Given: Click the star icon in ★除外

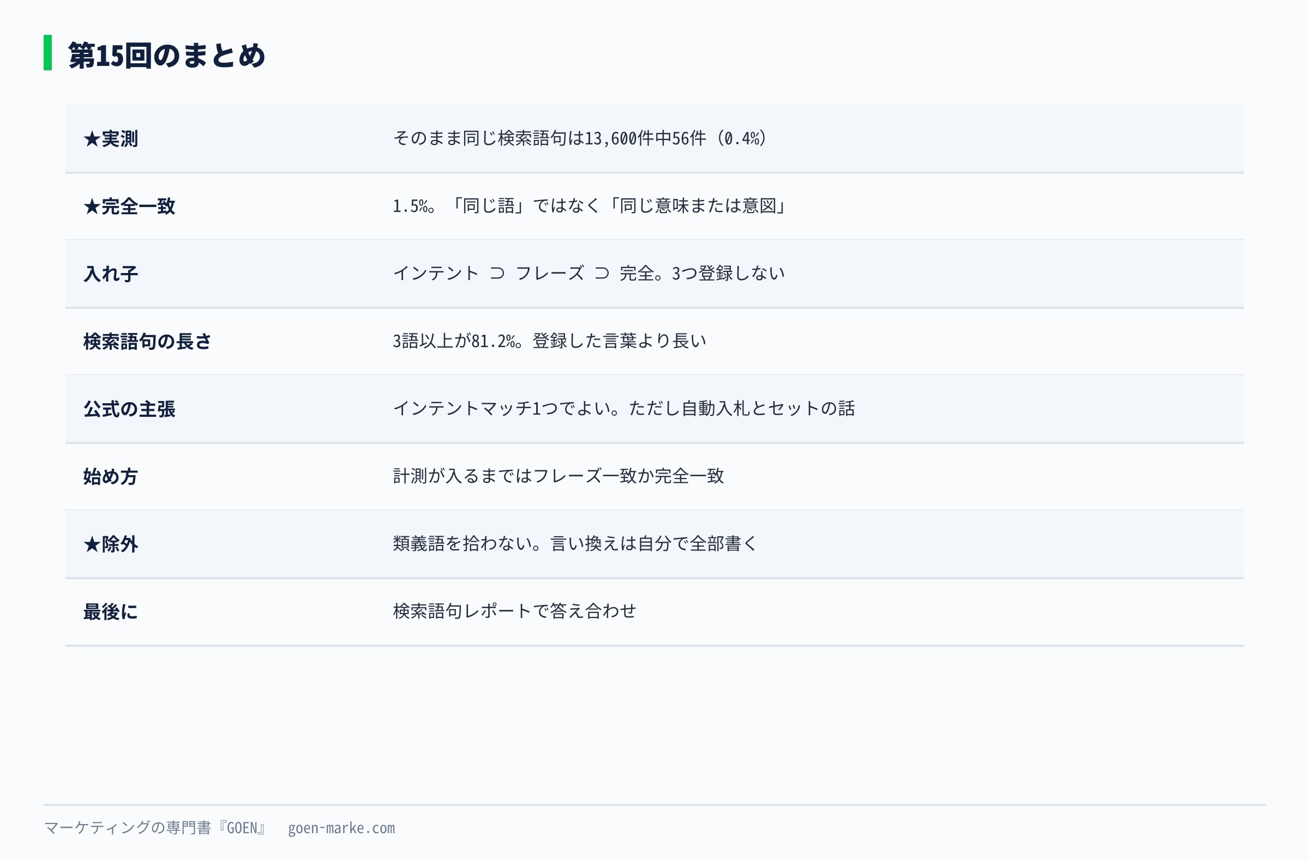Looking at the screenshot, I should [92, 545].
